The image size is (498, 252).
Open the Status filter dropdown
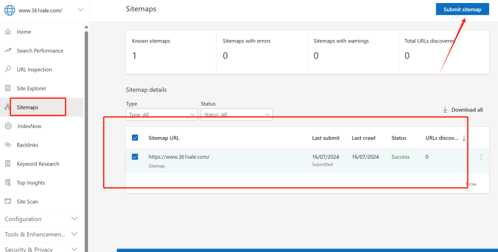(236, 114)
